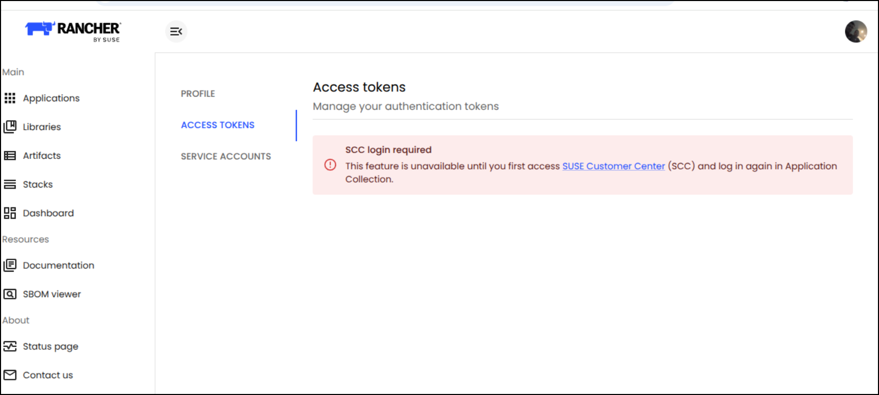879x395 pixels.
Task: Open the SBOM viewer icon
Action: (10, 294)
